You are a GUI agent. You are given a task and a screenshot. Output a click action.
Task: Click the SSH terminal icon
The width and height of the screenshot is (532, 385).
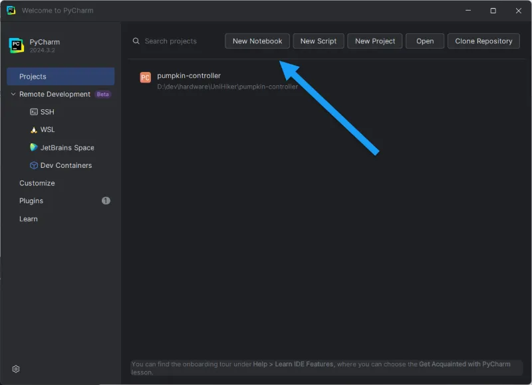coord(34,112)
